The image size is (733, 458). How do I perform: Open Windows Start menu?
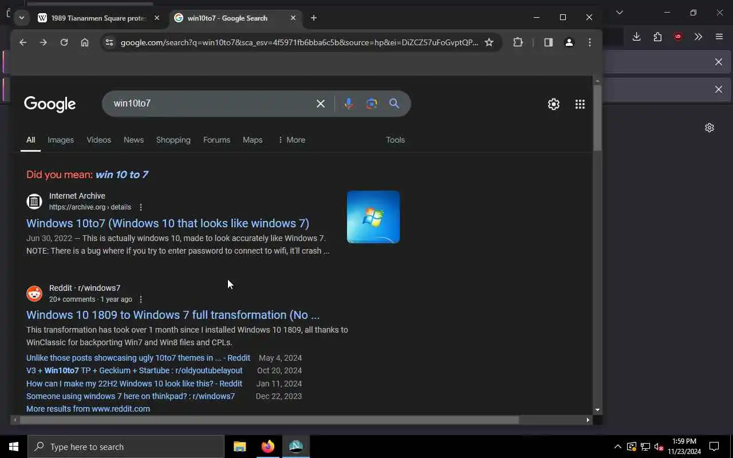(x=14, y=447)
